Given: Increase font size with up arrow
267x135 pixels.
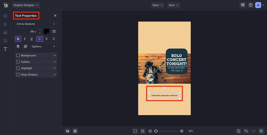Looking at the screenshot, I should (x=40, y=30).
